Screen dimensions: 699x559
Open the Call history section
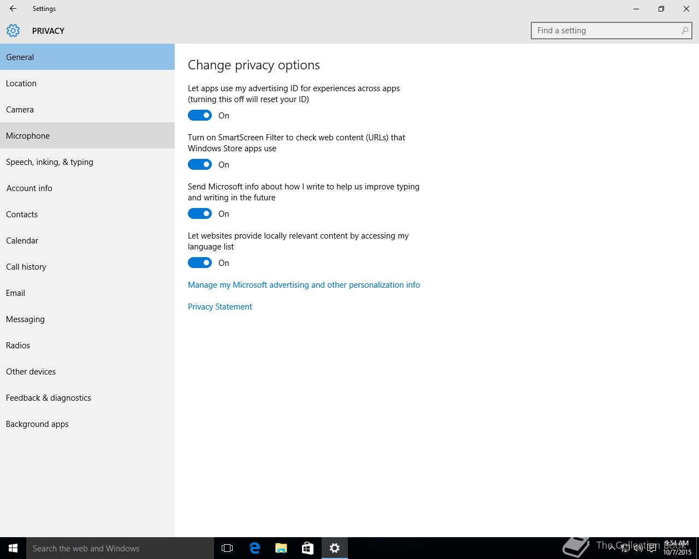[x=87, y=266]
